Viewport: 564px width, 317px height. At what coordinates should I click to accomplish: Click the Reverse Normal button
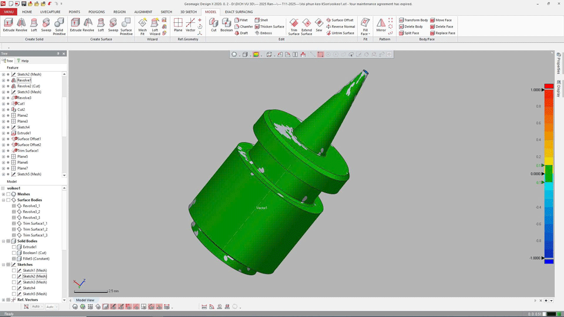pyautogui.click(x=341, y=26)
